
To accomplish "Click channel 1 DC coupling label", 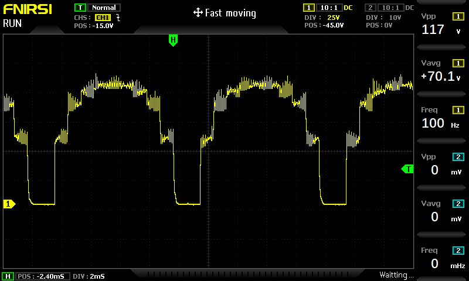I will coord(348,8).
